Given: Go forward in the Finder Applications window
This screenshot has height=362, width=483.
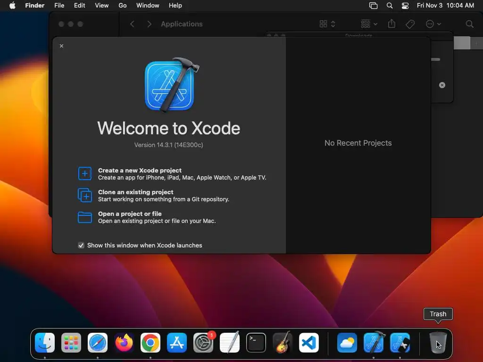Looking at the screenshot, I should pyautogui.click(x=150, y=24).
